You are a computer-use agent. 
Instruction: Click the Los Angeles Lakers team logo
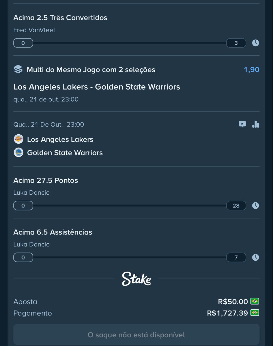point(18,139)
